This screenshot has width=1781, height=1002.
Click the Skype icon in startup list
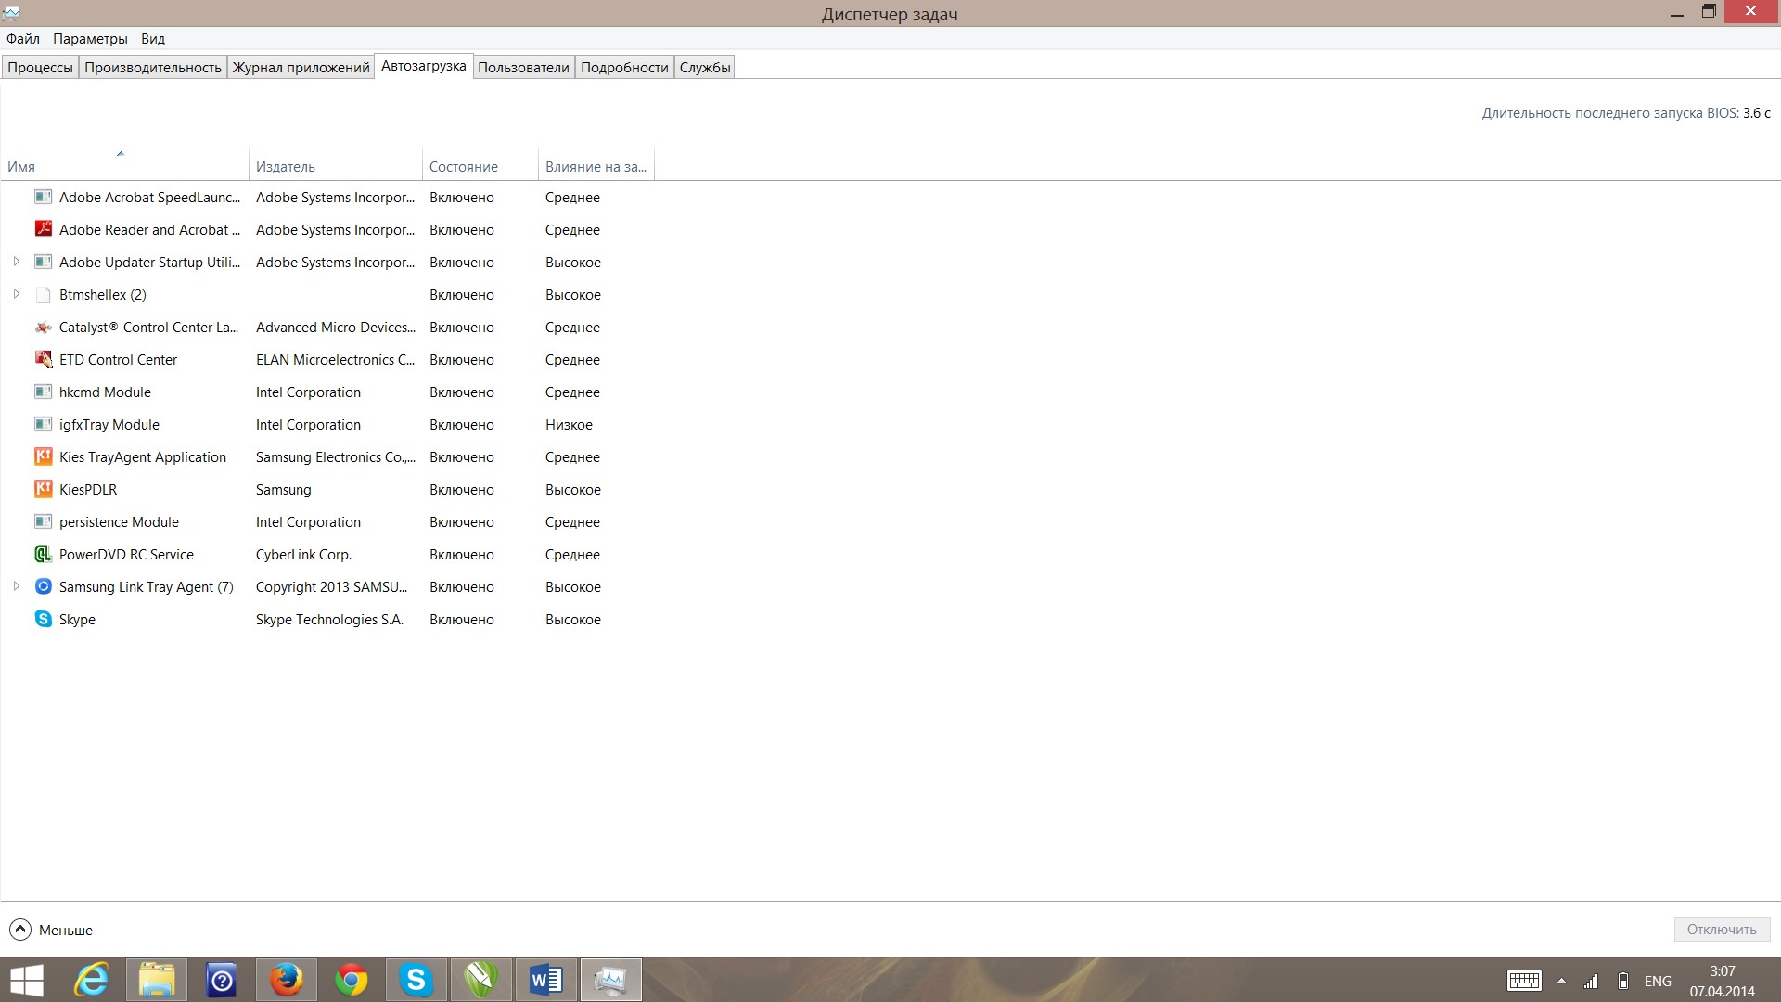point(43,619)
